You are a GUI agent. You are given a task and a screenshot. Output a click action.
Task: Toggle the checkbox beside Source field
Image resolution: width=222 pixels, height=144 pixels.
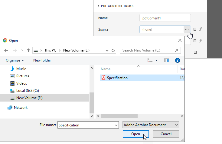195,29
